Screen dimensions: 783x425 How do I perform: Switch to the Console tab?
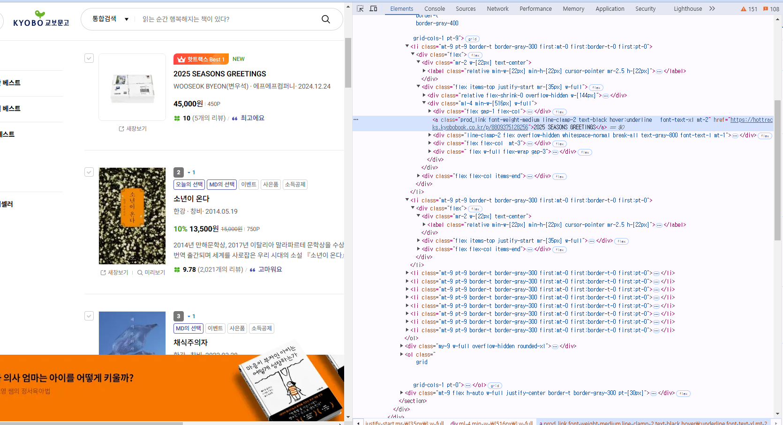coord(435,8)
